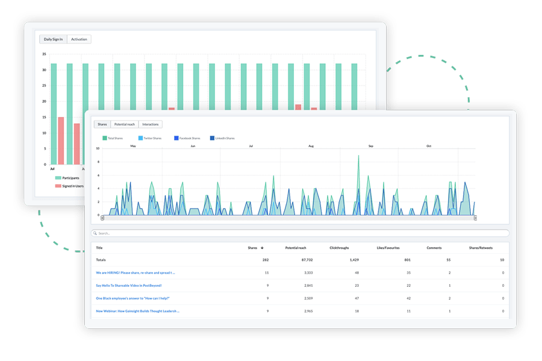Screen dimensions: 542x361
Task: Click the potential reach value 2,509
Action: (308, 298)
